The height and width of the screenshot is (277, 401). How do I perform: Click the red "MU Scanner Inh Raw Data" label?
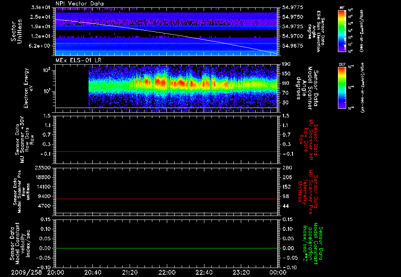[308, 140]
